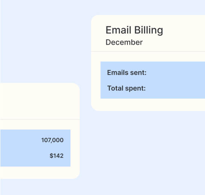Click the word "Email" in the heading
205x195 pixels.
[118, 30]
